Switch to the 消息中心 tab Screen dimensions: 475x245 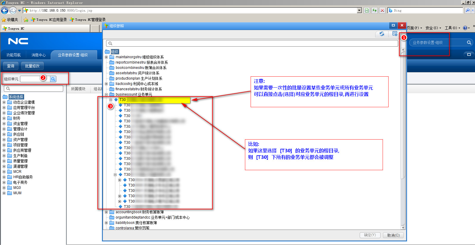pyautogui.click(x=38, y=55)
